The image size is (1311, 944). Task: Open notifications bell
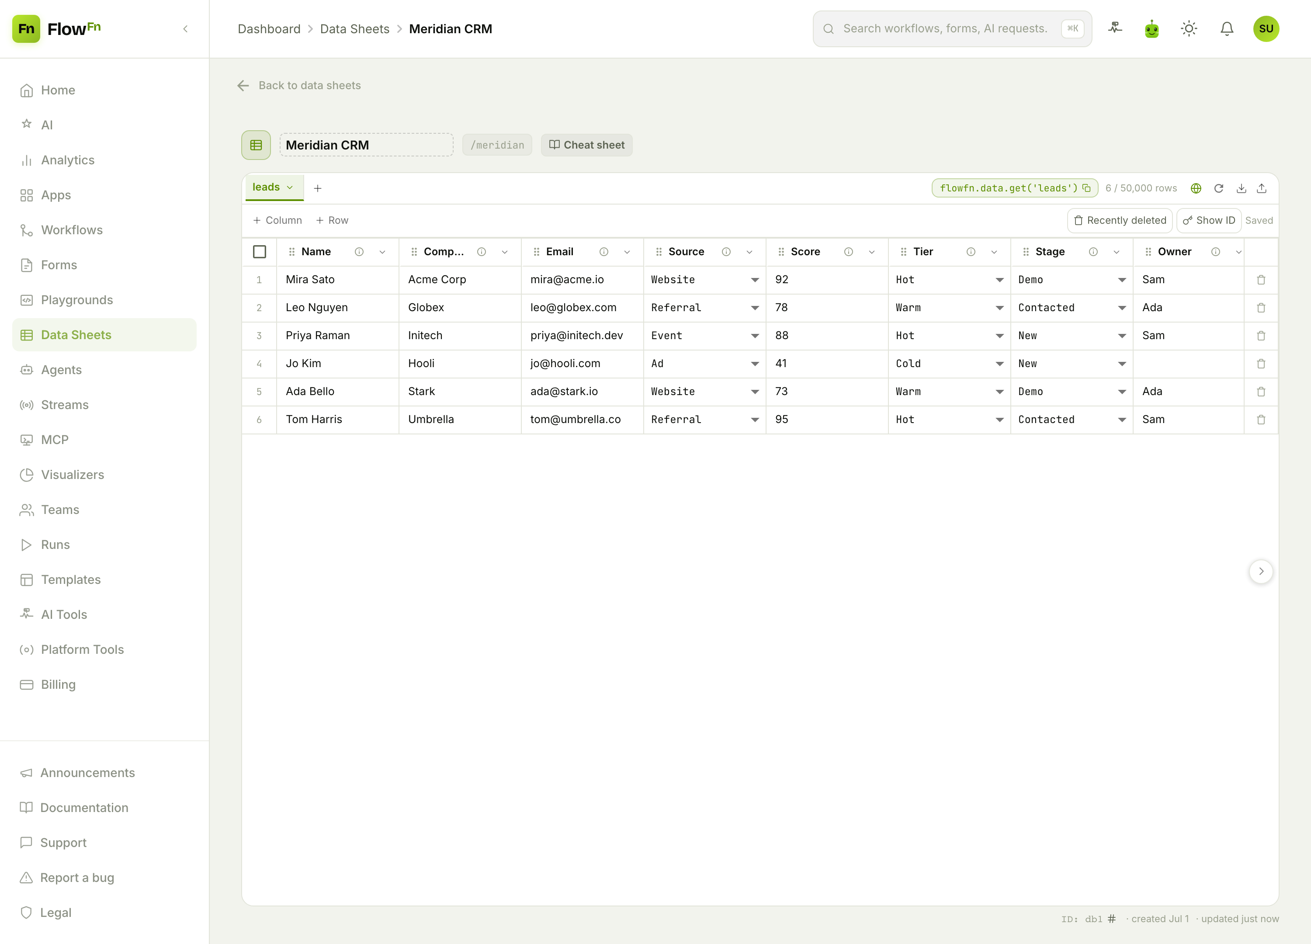[x=1227, y=29]
